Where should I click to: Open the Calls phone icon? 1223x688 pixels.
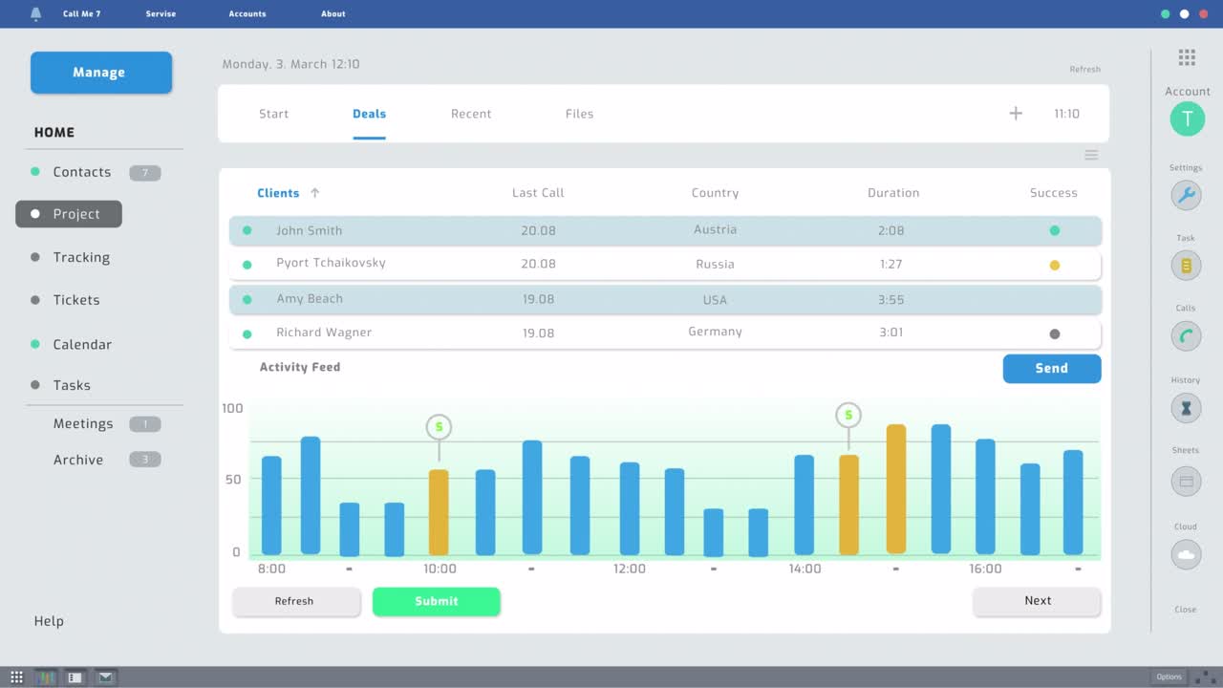click(x=1186, y=335)
